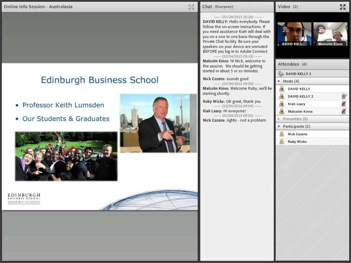Maximize the Online Info Session share pod
Image resolution: width=351 pixels, height=263 pixels.
(191, 7)
